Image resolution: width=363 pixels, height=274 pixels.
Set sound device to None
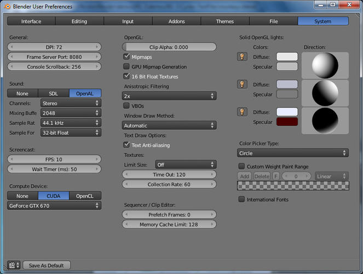tap(22, 93)
